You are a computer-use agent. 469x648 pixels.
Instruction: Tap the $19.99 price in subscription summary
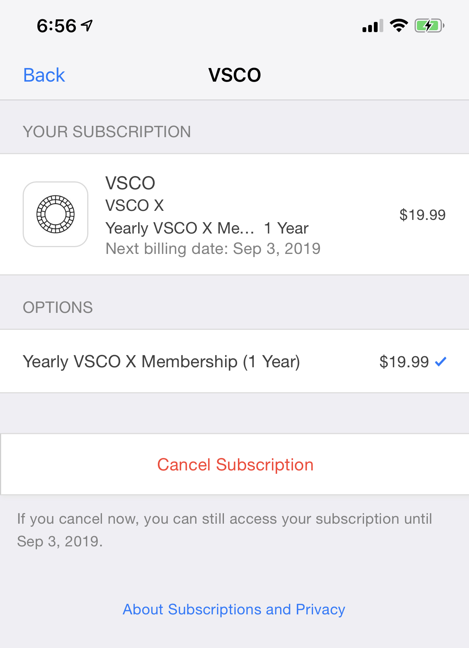[x=422, y=215]
